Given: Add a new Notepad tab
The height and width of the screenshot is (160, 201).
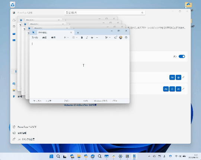Looking at the screenshot, I should (x=78, y=33).
